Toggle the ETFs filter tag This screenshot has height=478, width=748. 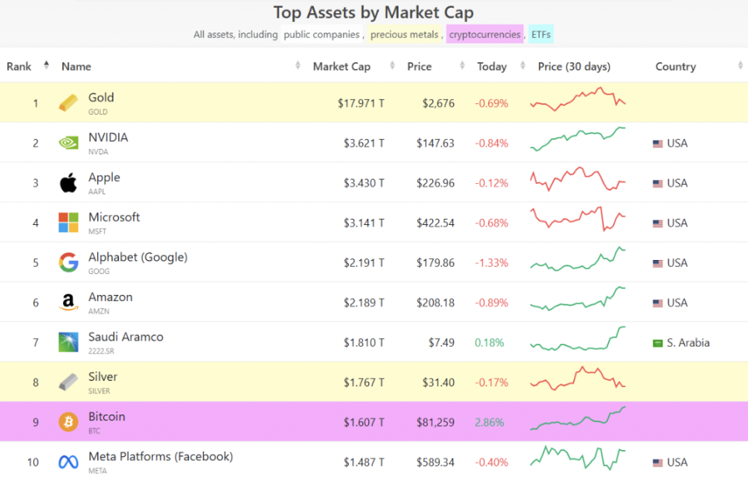coord(541,34)
